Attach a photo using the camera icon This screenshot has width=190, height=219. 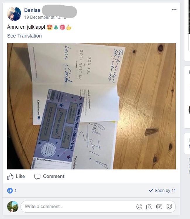[x=149, y=206]
